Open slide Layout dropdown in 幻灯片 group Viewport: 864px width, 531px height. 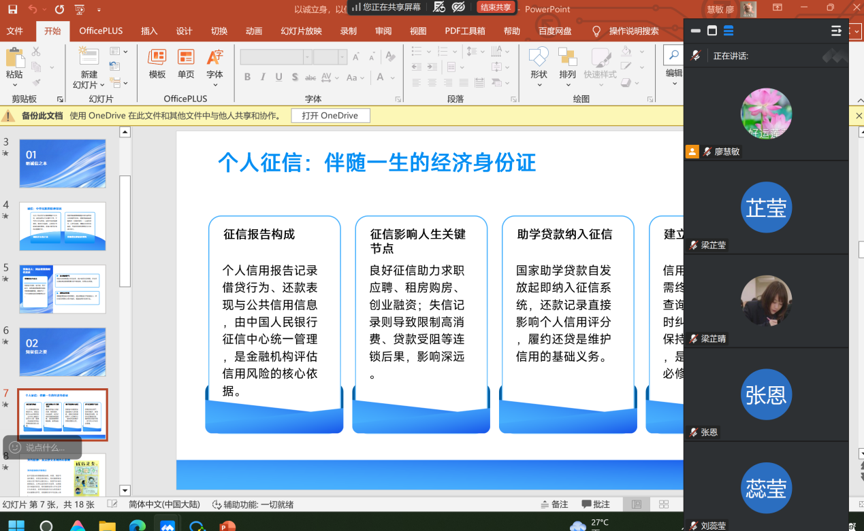point(118,51)
